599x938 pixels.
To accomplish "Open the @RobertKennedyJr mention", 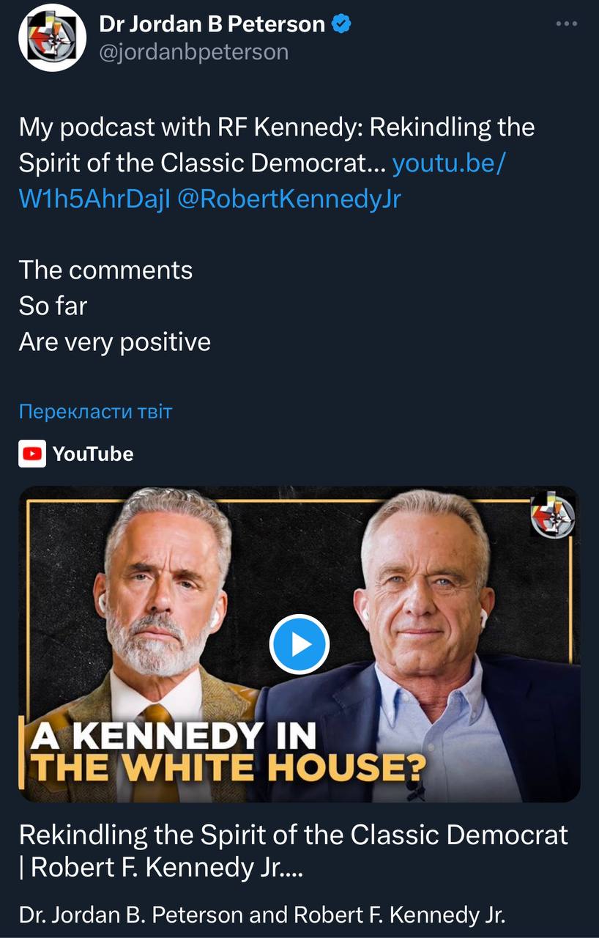I will [289, 199].
